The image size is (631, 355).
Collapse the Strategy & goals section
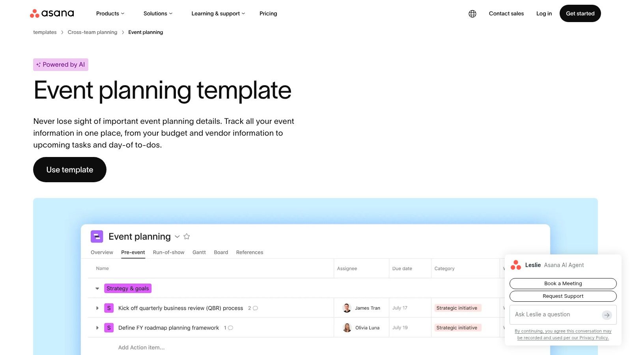[97, 289]
